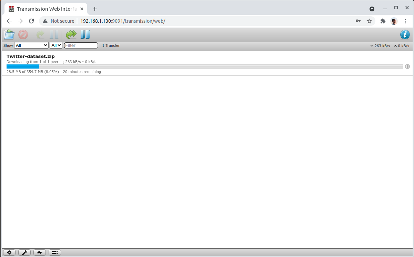The image size is (414, 257).
Task: Click the 1 Transfer counter text
Action: pos(111,45)
